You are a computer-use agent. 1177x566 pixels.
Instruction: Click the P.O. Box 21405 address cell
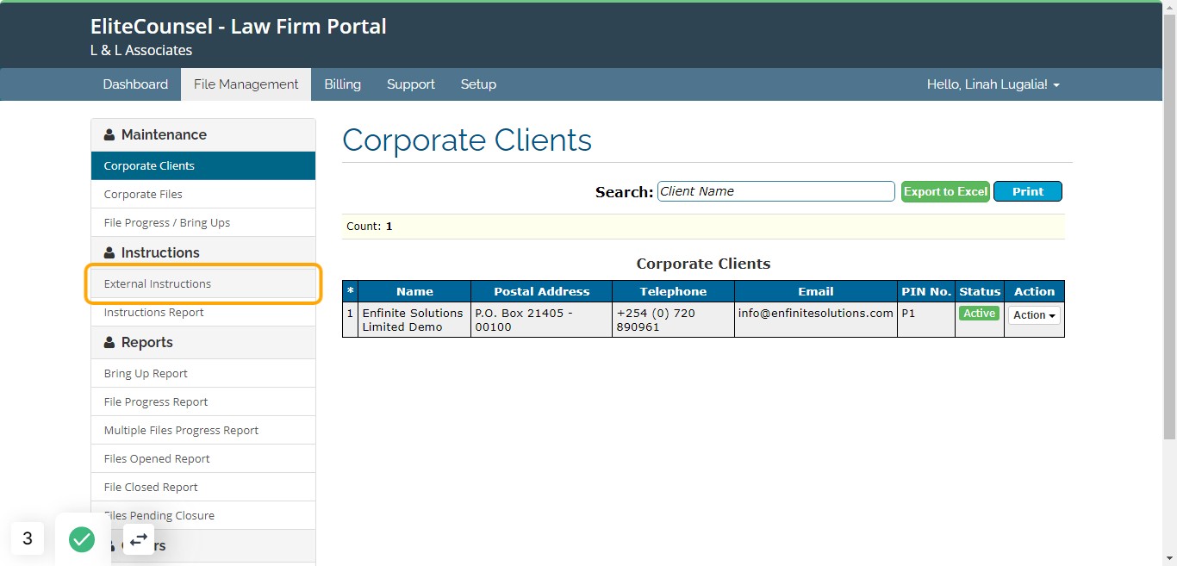542,320
